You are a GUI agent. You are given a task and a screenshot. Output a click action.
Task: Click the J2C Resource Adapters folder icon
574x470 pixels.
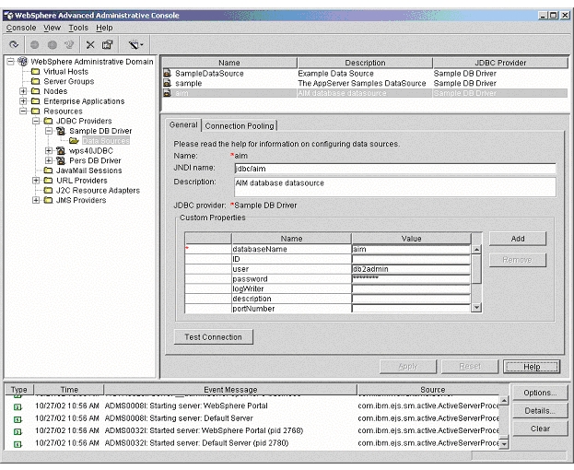(x=48, y=190)
